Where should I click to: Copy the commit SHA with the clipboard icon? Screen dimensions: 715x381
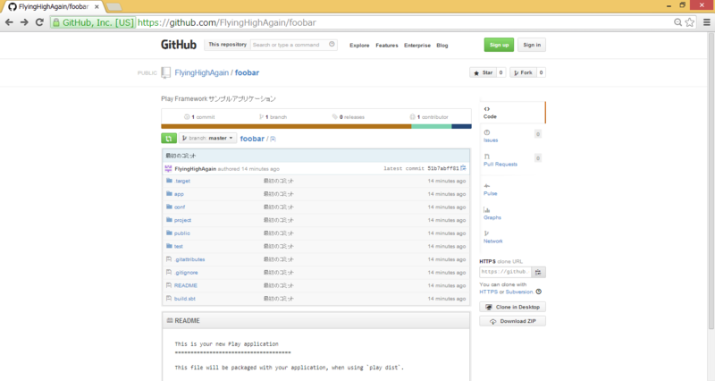tap(463, 168)
